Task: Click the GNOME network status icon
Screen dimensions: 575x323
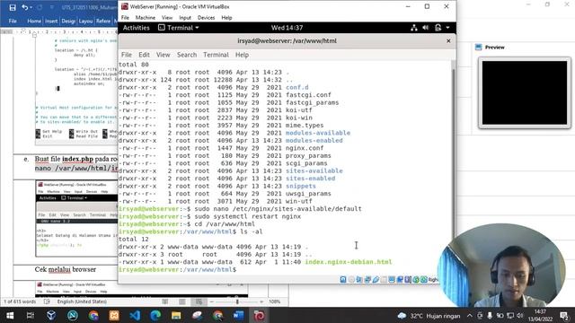Action: pos(414,28)
